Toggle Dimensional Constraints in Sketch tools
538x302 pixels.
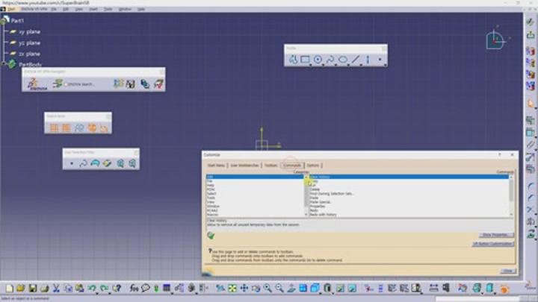104,128
